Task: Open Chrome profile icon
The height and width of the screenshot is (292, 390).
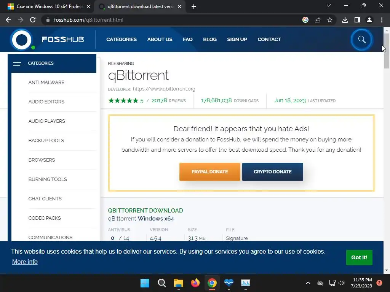Action: click(x=369, y=20)
